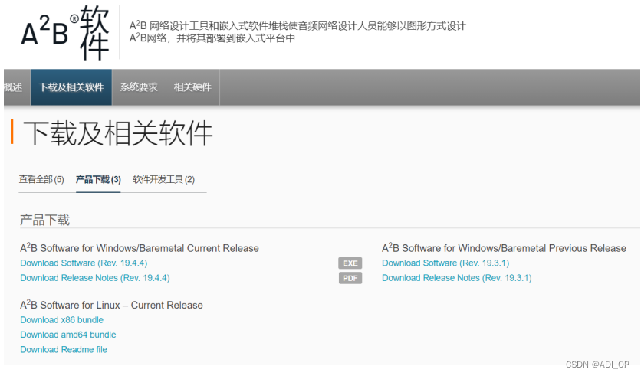Click the A²B 网络设计工具 description text
Image resolution: width=641 pixels, height=376 pixels.
pyautogui.click(x=297, y=32)
